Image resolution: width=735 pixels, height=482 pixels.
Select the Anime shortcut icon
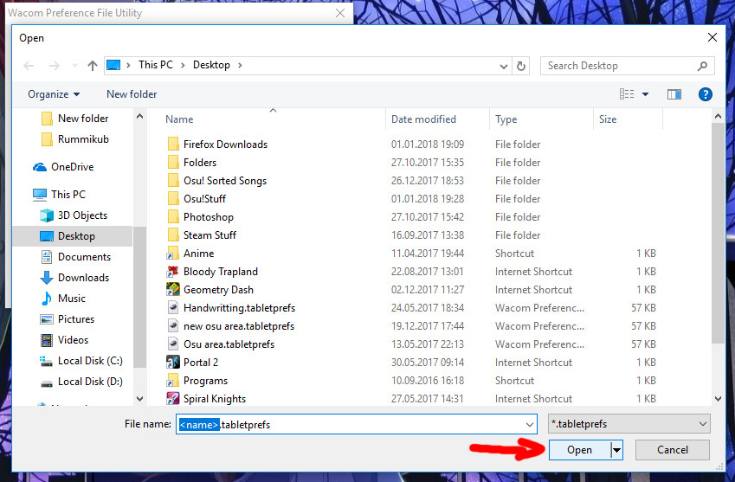pos(173,253)
